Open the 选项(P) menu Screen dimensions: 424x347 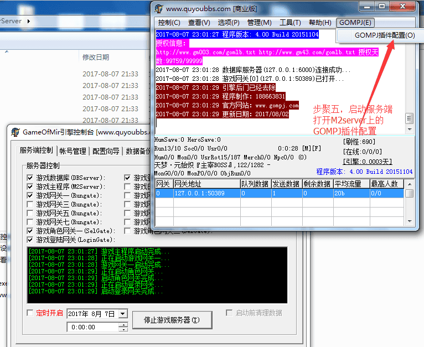click(x=229, y=23)
